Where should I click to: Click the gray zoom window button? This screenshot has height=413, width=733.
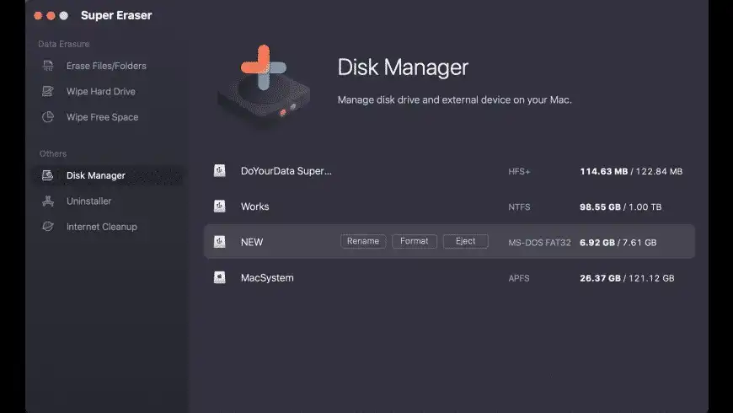(63, 16)
